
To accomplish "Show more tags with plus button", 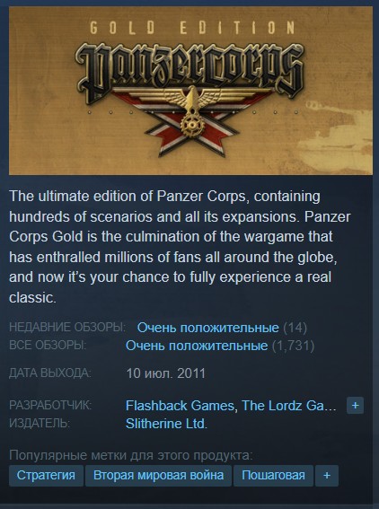I will (327, 476).
